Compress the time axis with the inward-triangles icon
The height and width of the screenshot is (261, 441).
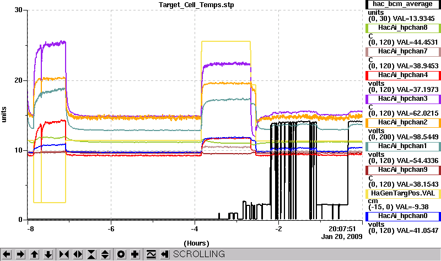64,254
